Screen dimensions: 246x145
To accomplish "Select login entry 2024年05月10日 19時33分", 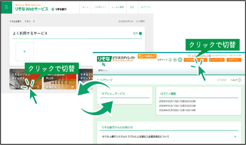I will pos(177,106).
